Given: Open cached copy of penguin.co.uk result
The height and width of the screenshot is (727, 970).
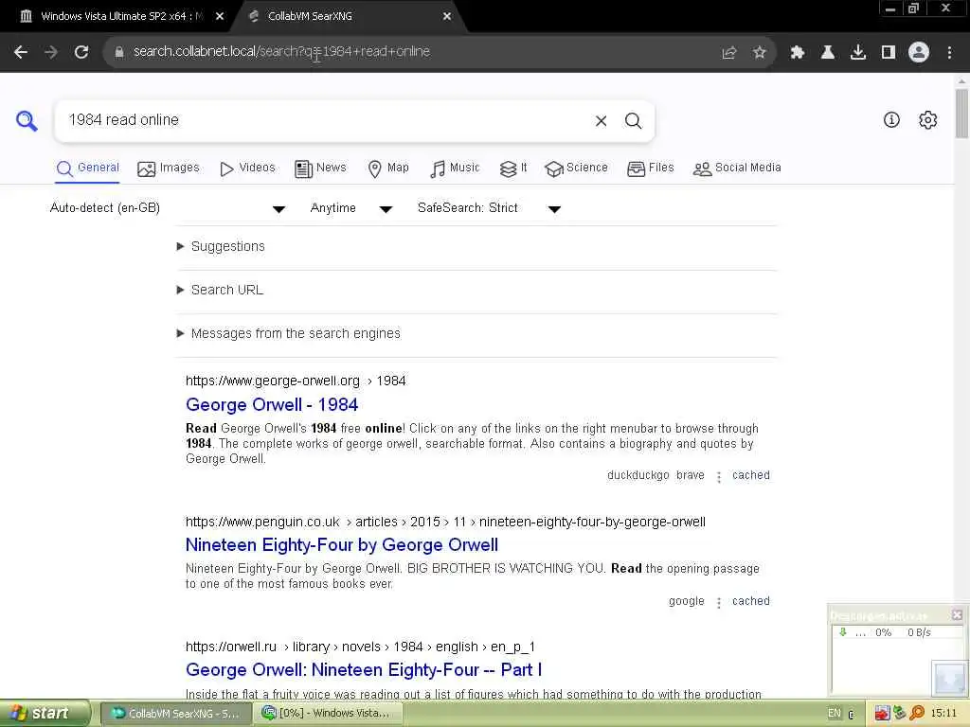Looking at the screenshot, I should point(751,601).
